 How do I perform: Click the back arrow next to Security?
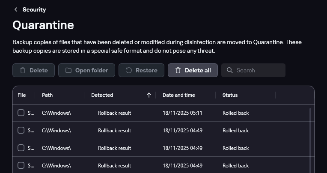click(x=16, y=9)
